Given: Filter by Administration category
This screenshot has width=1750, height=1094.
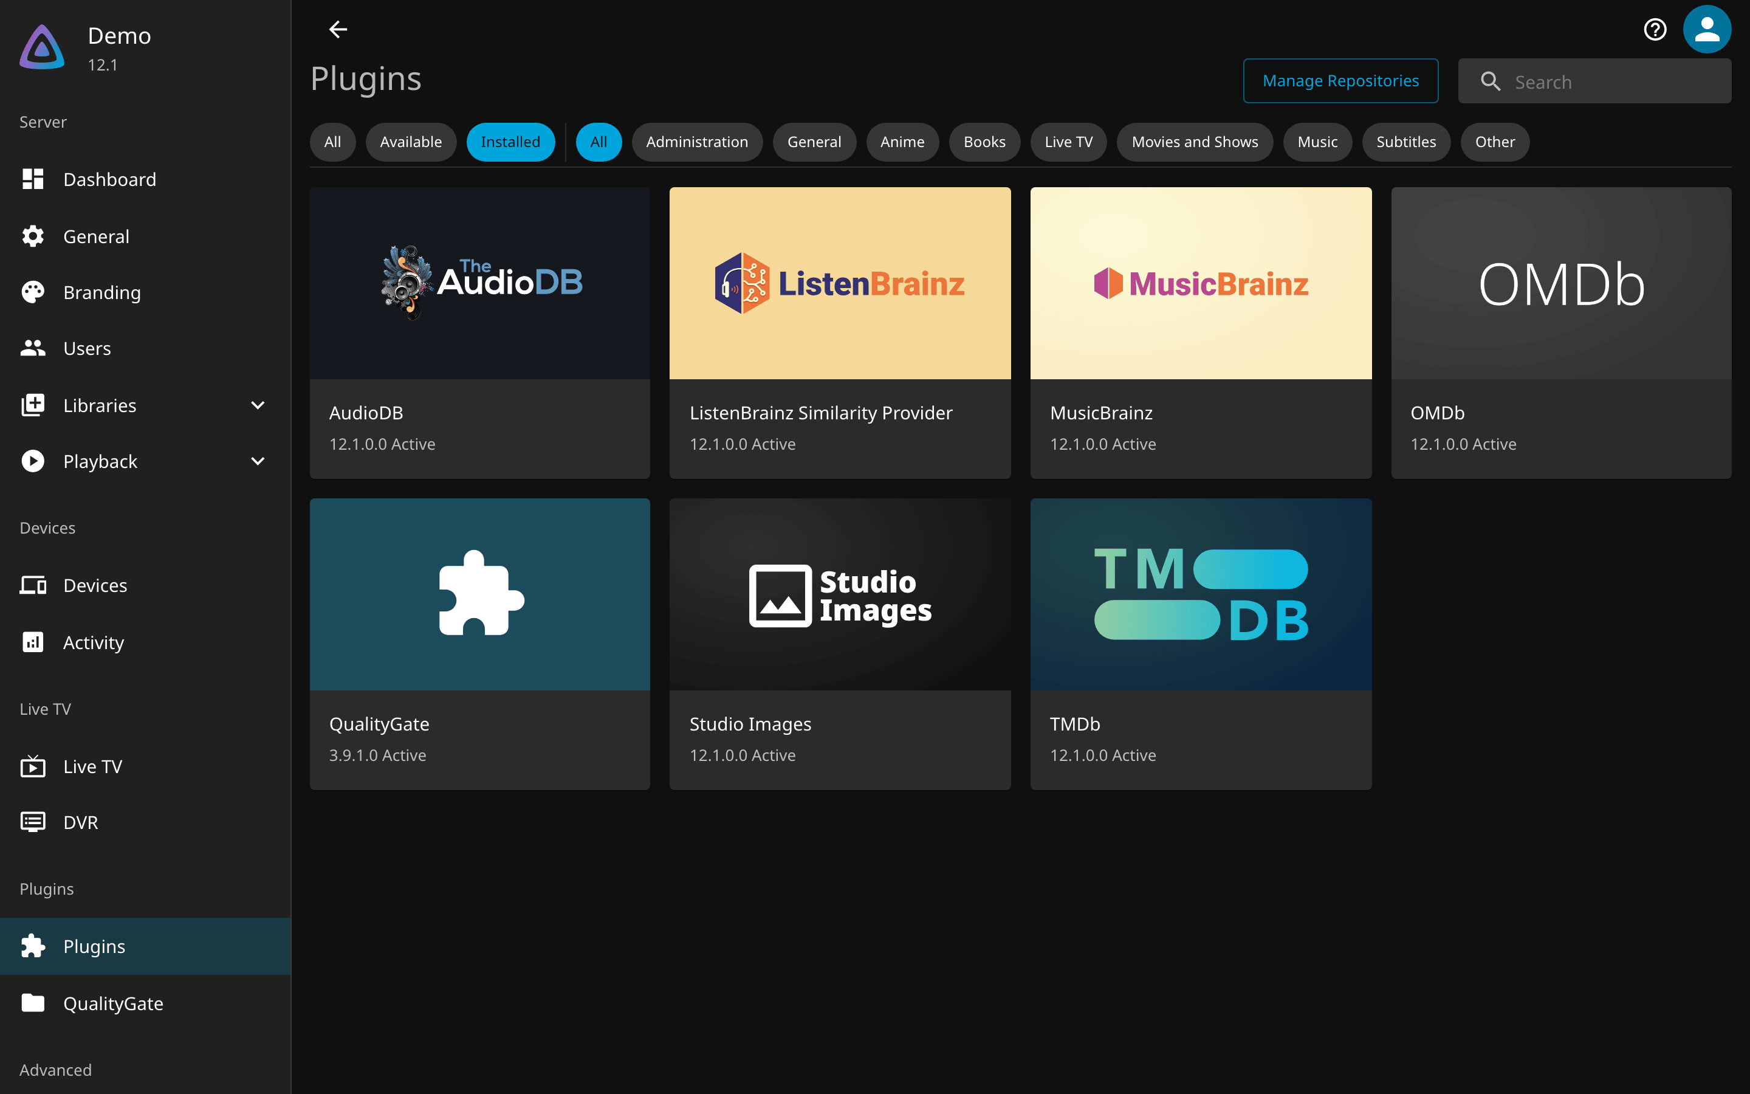Looking at the screenshot, I should coord(697,142).
